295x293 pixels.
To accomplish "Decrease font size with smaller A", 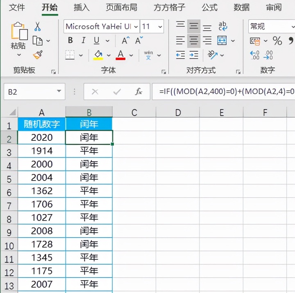I will [x=139, y=40].
